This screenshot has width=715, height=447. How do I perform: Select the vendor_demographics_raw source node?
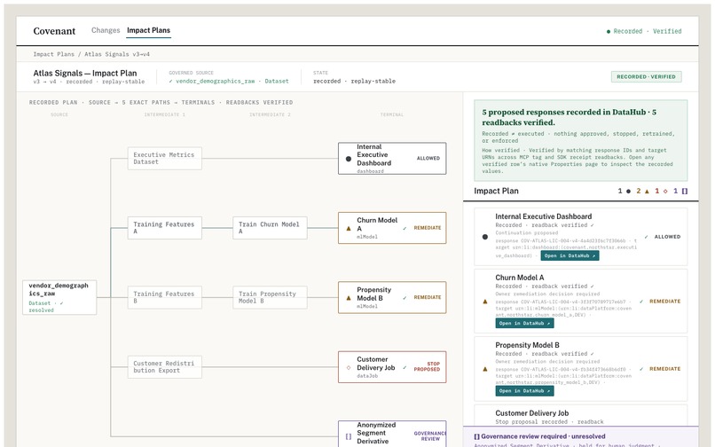(59, 297)
